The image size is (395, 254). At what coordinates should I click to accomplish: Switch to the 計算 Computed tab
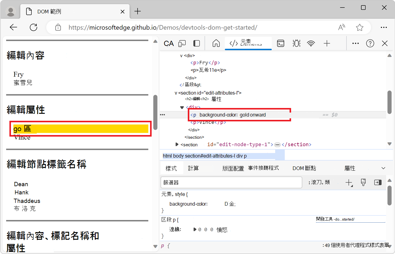click(193, 168)
